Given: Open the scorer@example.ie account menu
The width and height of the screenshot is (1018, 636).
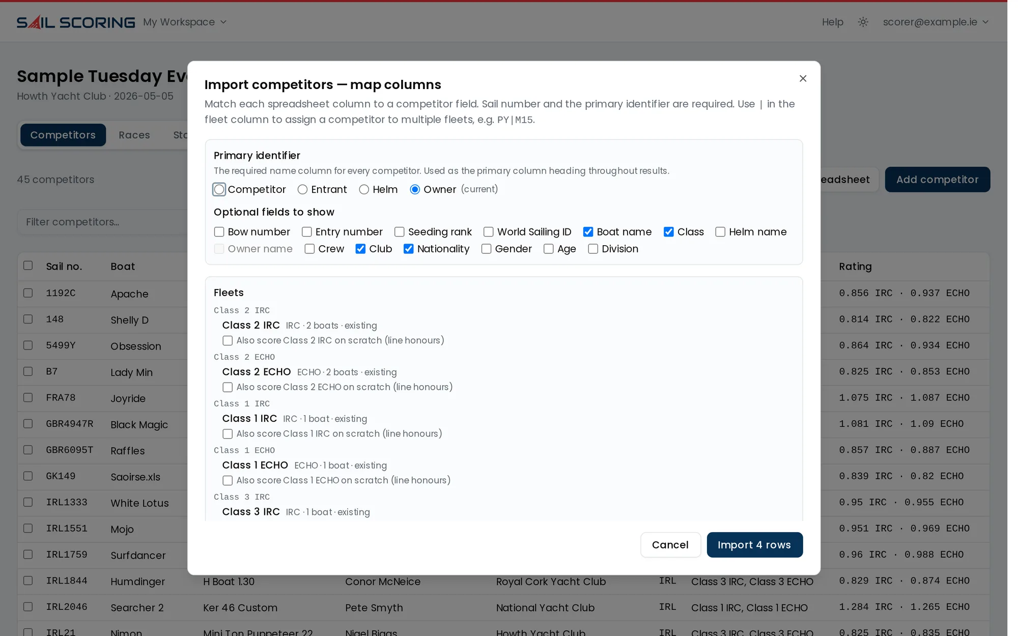Looking at the screenshot, I should click(x=936, y=22).
